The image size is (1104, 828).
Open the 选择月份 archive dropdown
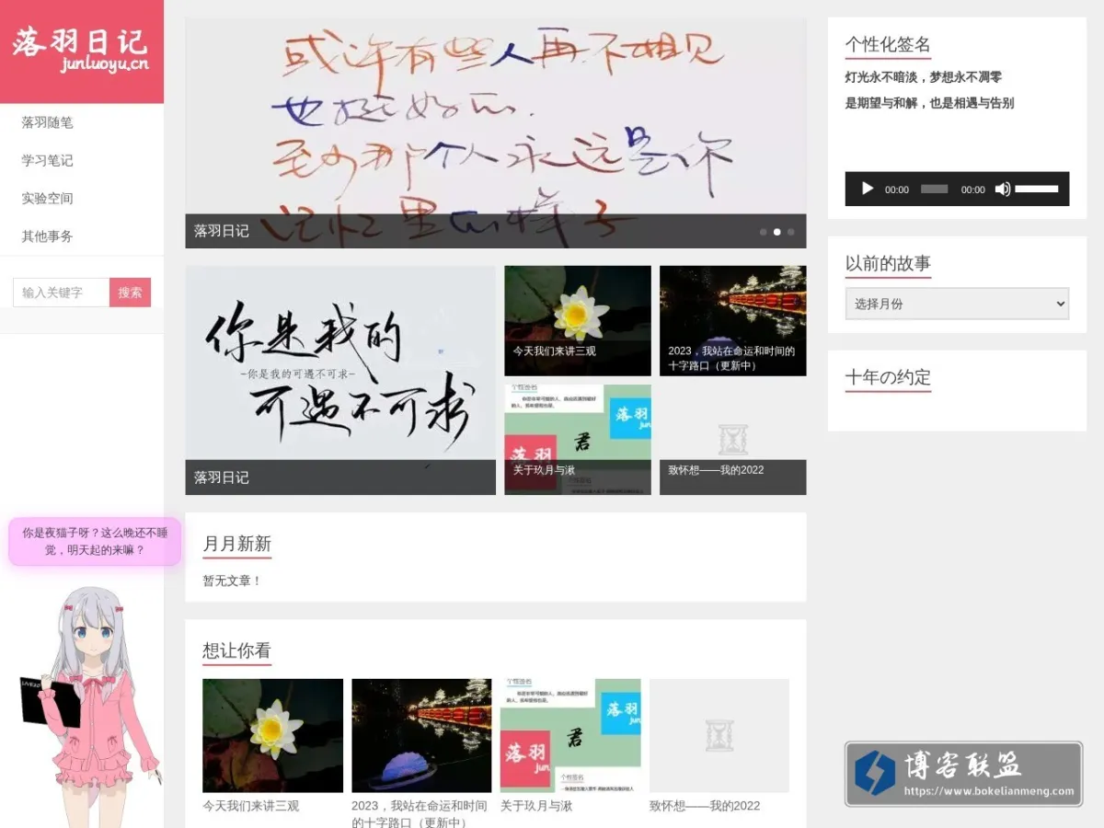point(957,304)
